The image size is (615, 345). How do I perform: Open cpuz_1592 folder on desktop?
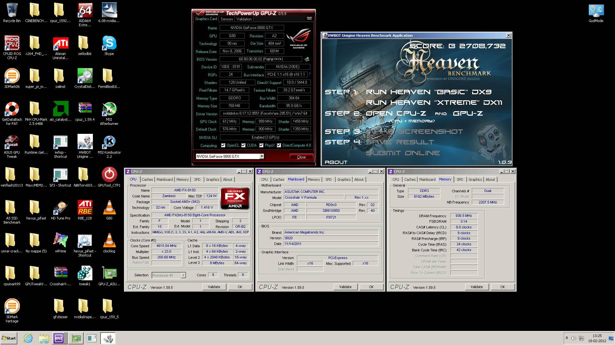pos(61,13)
